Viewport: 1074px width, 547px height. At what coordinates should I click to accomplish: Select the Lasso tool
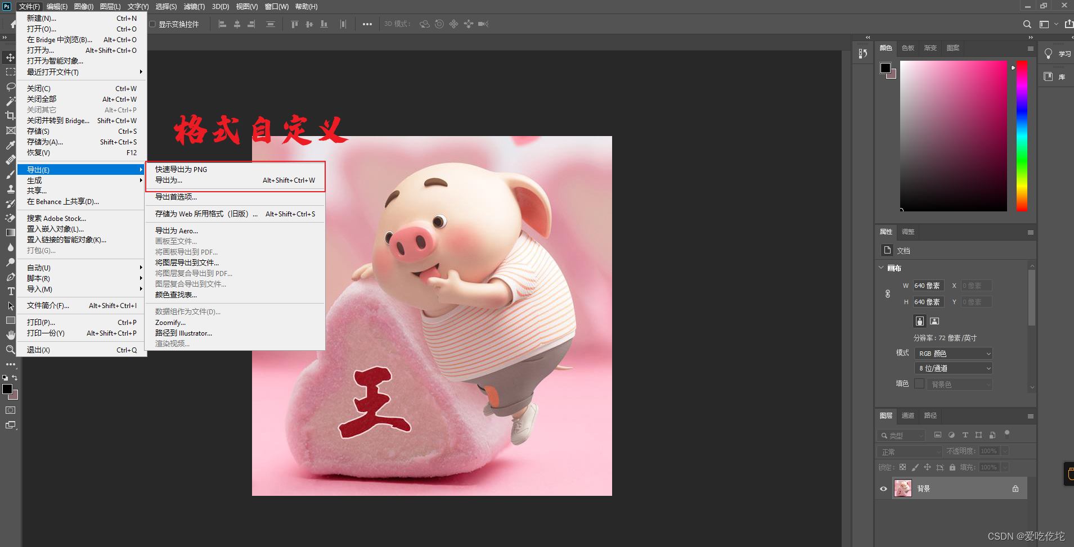pyautogui.click(x=10, y=87)
